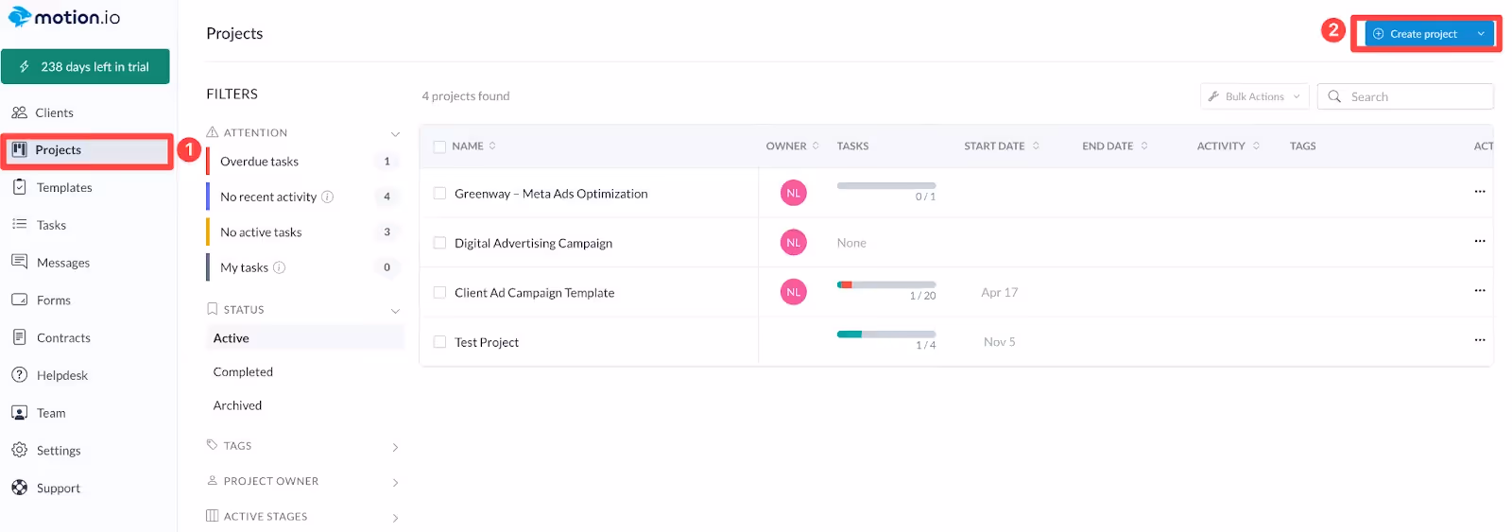Filter by No active tasks
Image resolution: width=1512 pixels, height=532 pixels.
(x=304, y=232)
